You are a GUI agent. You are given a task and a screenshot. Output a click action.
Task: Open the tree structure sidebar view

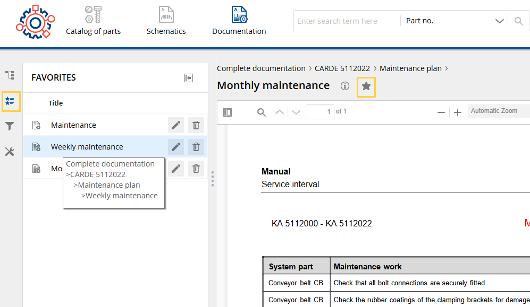pos(10,75)
